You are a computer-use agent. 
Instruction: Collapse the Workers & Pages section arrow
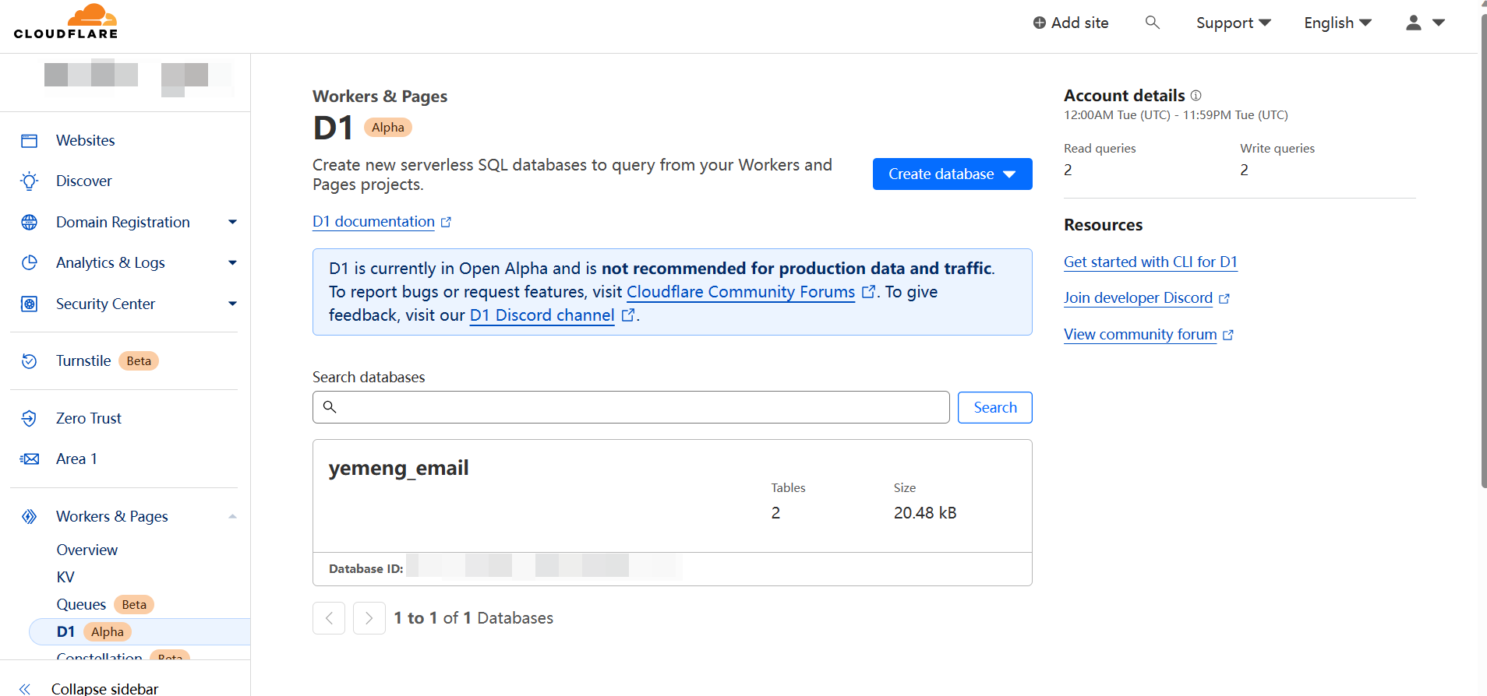232,517
